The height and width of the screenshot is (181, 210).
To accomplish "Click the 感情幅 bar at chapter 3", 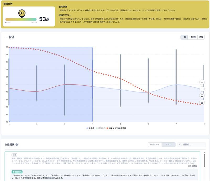I will pyautogui.click(x=65, y=90).
